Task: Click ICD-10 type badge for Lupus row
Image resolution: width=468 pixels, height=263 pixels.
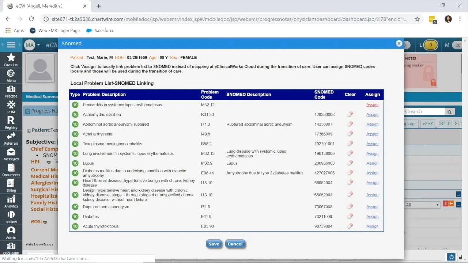Action: coord(75,163)
